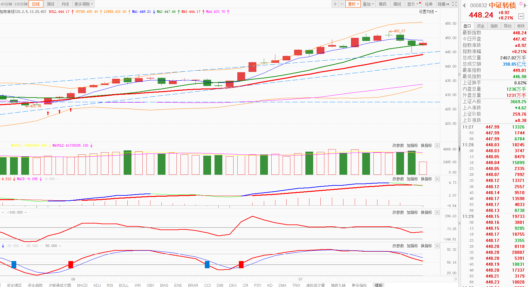Viewport: 528px width, 287px height.
Task: Select MACD indicator tab
Action: (x=82, y=285)
